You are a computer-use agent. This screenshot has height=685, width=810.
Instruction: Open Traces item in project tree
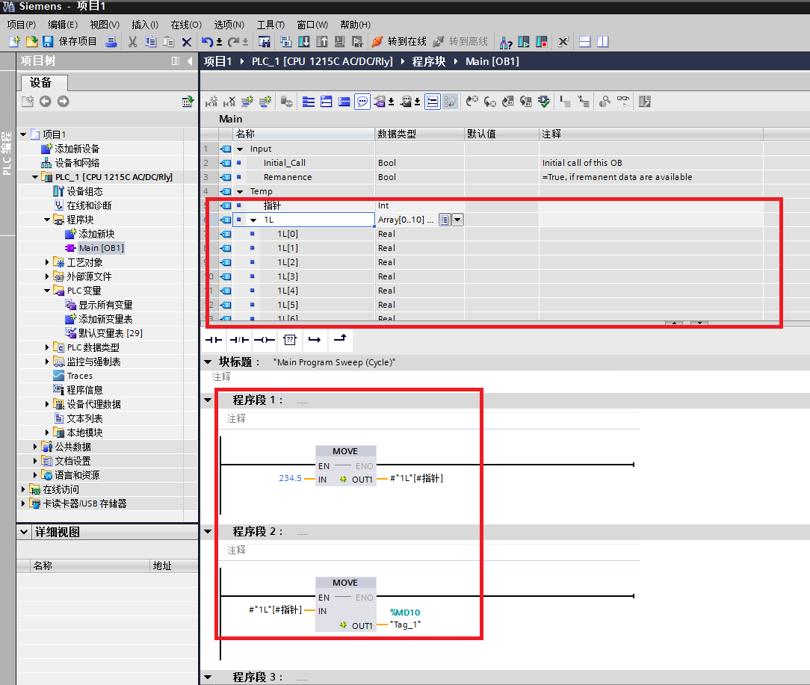coord(79,376)
